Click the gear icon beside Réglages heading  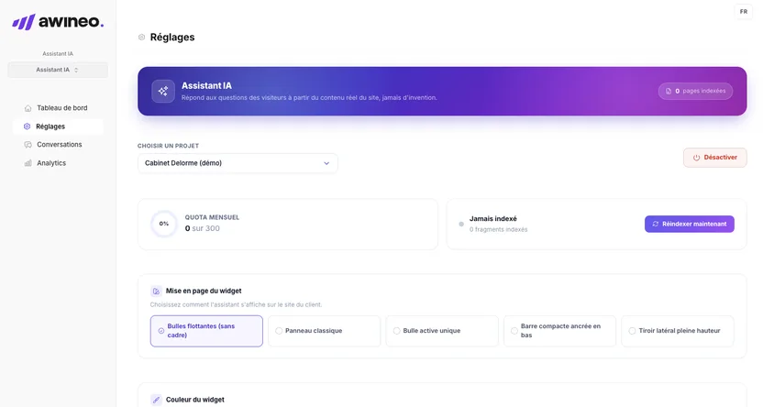tap(141, 38)
